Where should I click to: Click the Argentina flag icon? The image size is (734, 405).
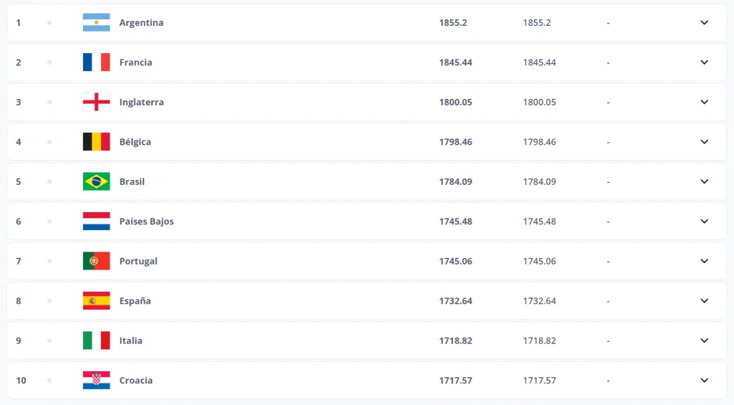coord(96,22)
